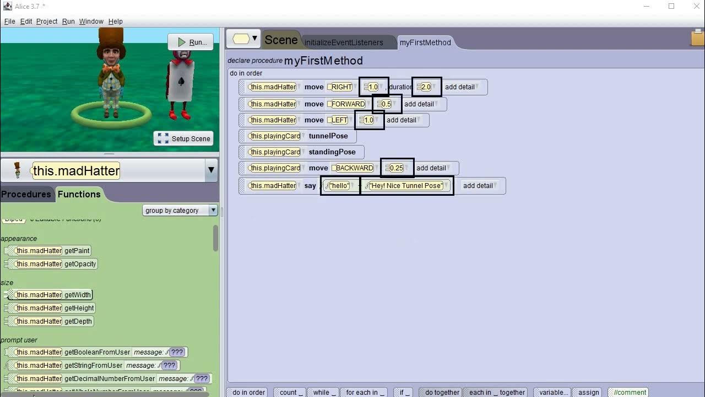This screenshot has height=397, width=705.
Task: Open the LEFT direction dropdown
Action: 340,120
